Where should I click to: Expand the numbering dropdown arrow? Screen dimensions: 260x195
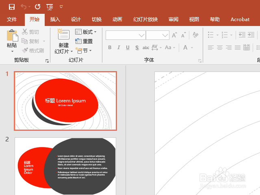coord(231,35)
